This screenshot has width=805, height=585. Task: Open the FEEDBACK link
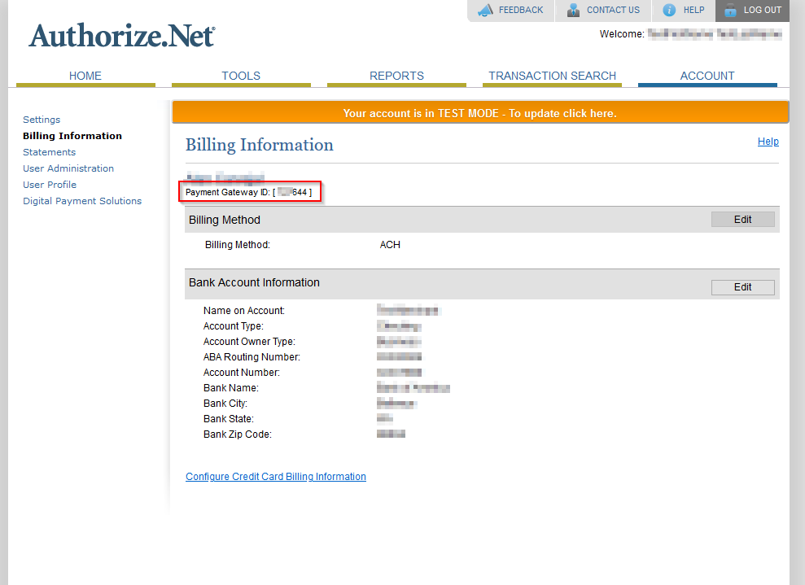pos(521,10)
